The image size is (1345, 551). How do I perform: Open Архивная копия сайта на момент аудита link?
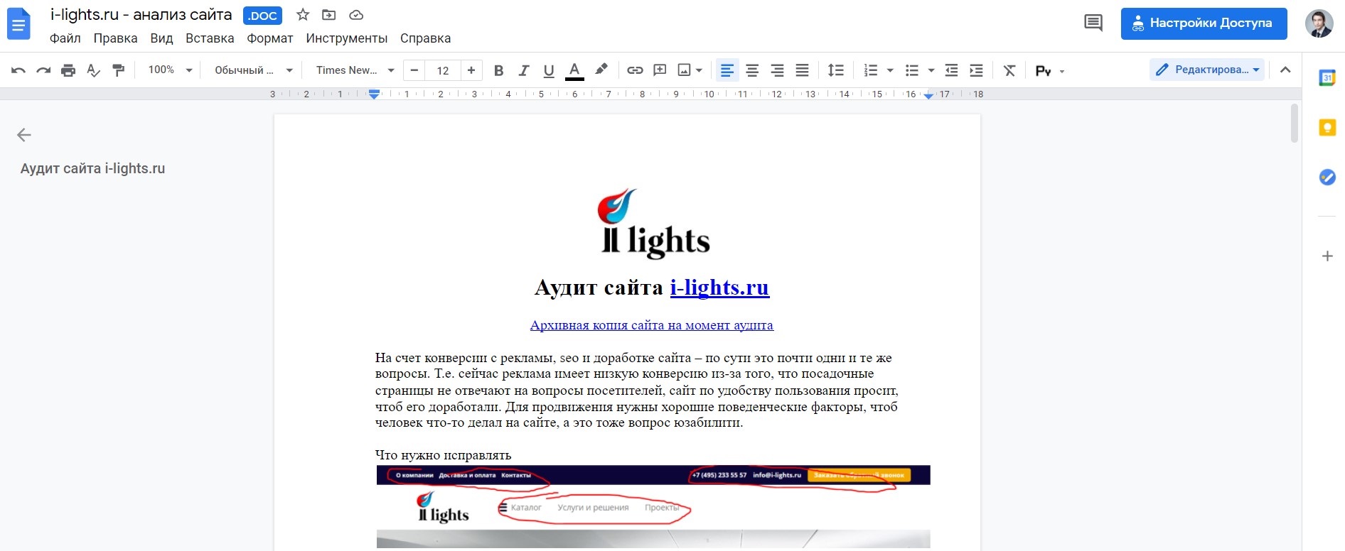point(651,325)
